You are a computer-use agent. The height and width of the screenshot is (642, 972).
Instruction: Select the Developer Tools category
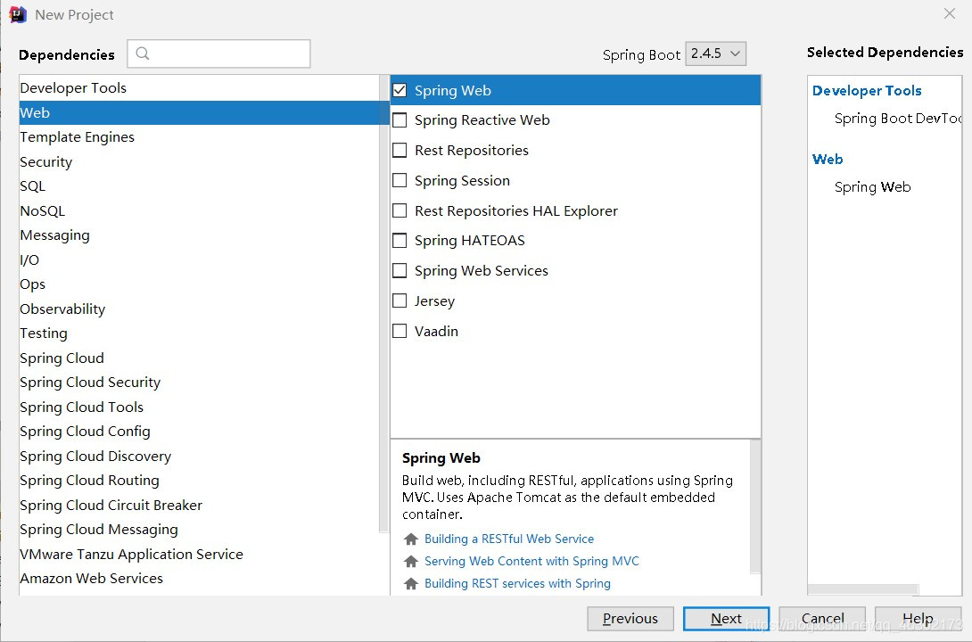tap(199, 88)
